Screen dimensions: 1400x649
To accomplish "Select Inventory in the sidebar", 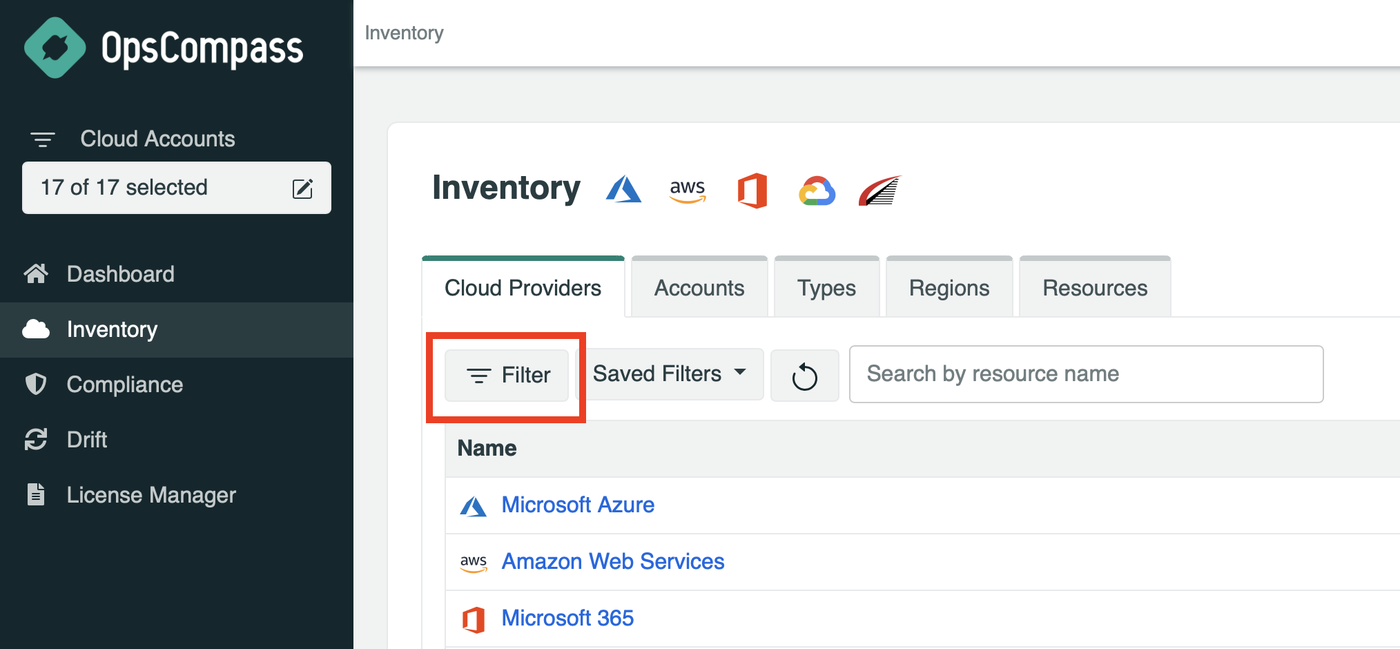I will pyautogui.click(x=177, y=329).
